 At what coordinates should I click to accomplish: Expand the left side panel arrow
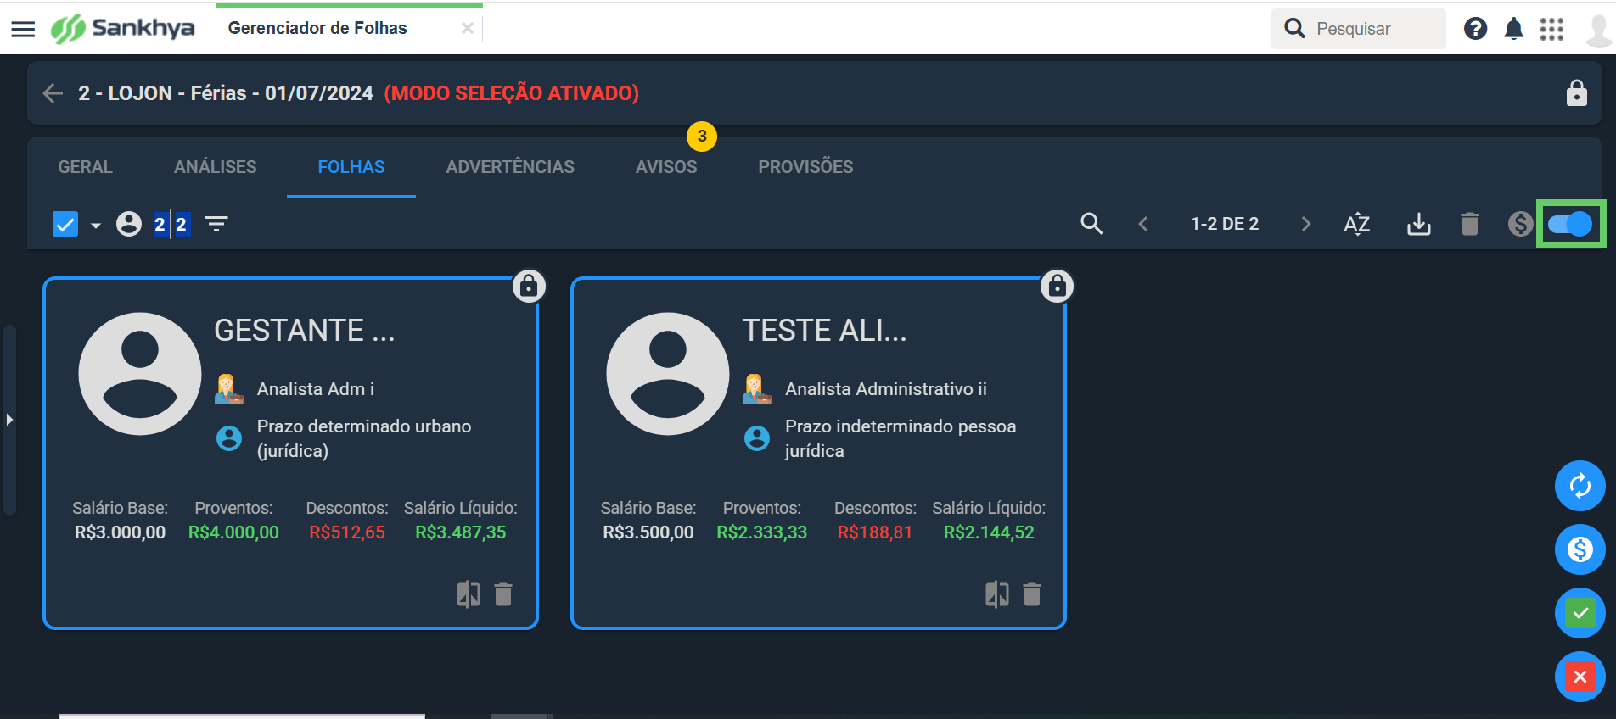coord(9,420)
